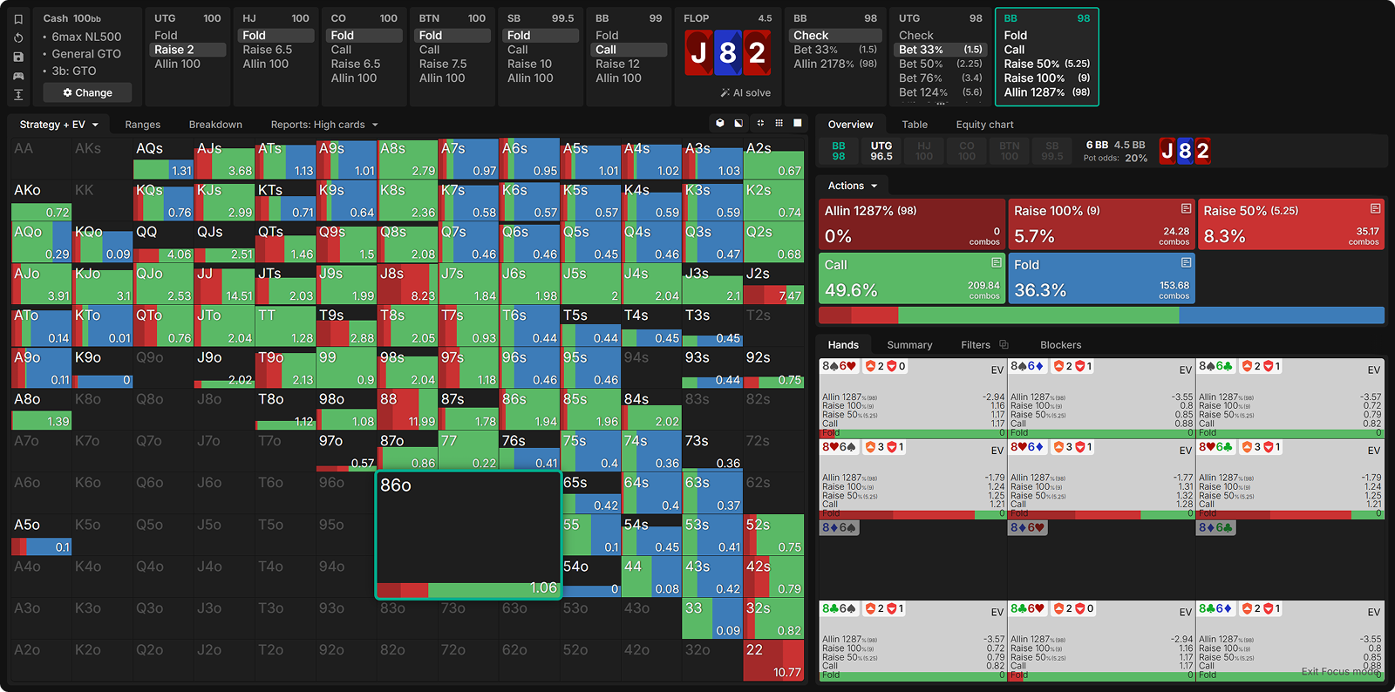Switch to the small grid matrix view
Screen dimensions: 1395x692
779,124
